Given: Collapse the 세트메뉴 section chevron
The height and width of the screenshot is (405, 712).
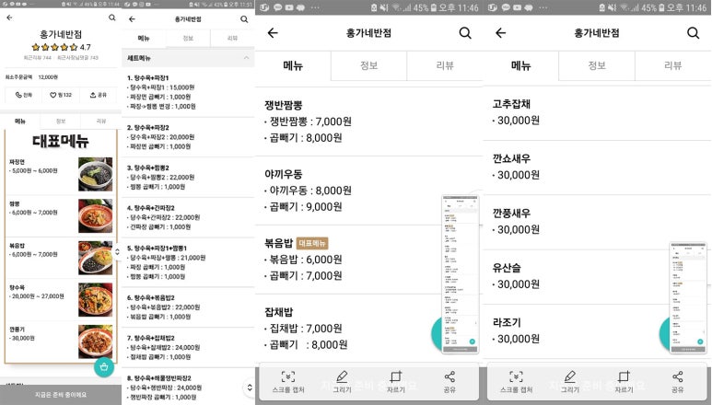Looking at the screenshot, I should (x=246, y=58).
